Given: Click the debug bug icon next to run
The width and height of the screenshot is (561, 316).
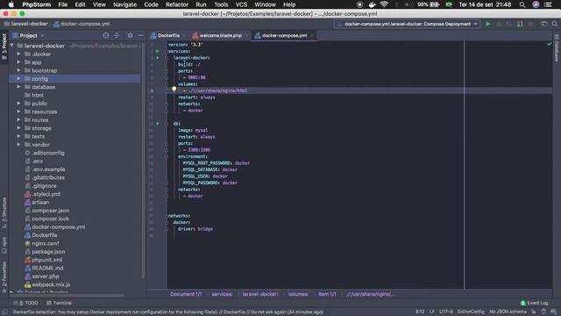Looking at the screenshot, I should pos(499,24).
